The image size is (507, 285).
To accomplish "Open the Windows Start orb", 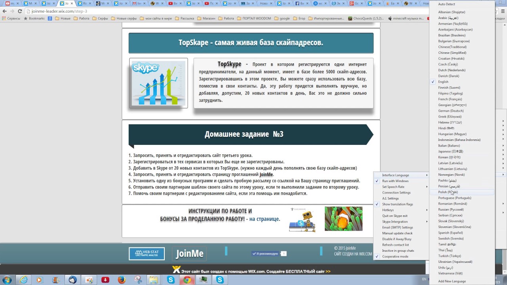I will pos(7,280).
